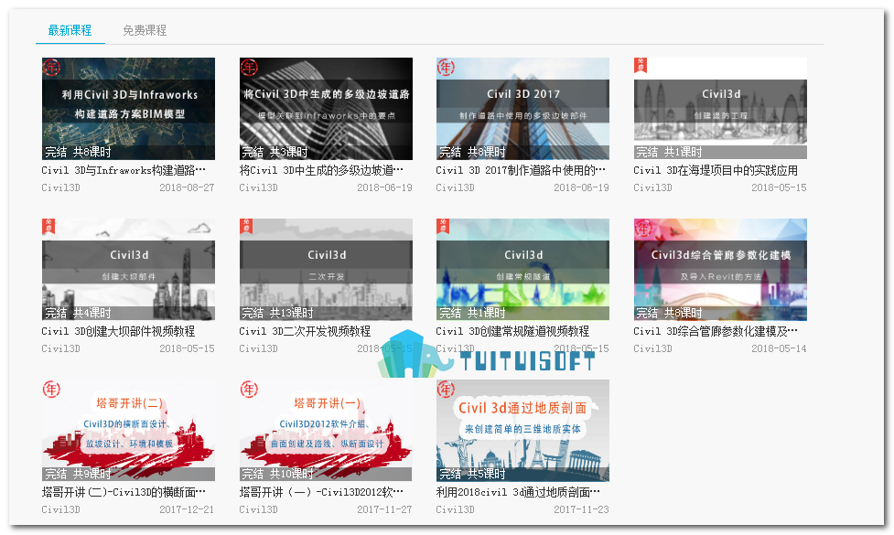Open title link Civil 3D创建大坝部件视频教程
The height and width of the screenshot is (535, 894).
click(118, 331)
